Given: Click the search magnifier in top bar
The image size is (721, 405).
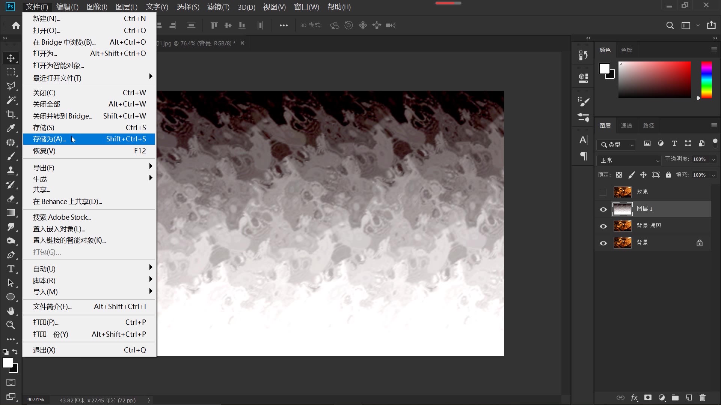Looking at the screenshot, I should click(670, 25).
